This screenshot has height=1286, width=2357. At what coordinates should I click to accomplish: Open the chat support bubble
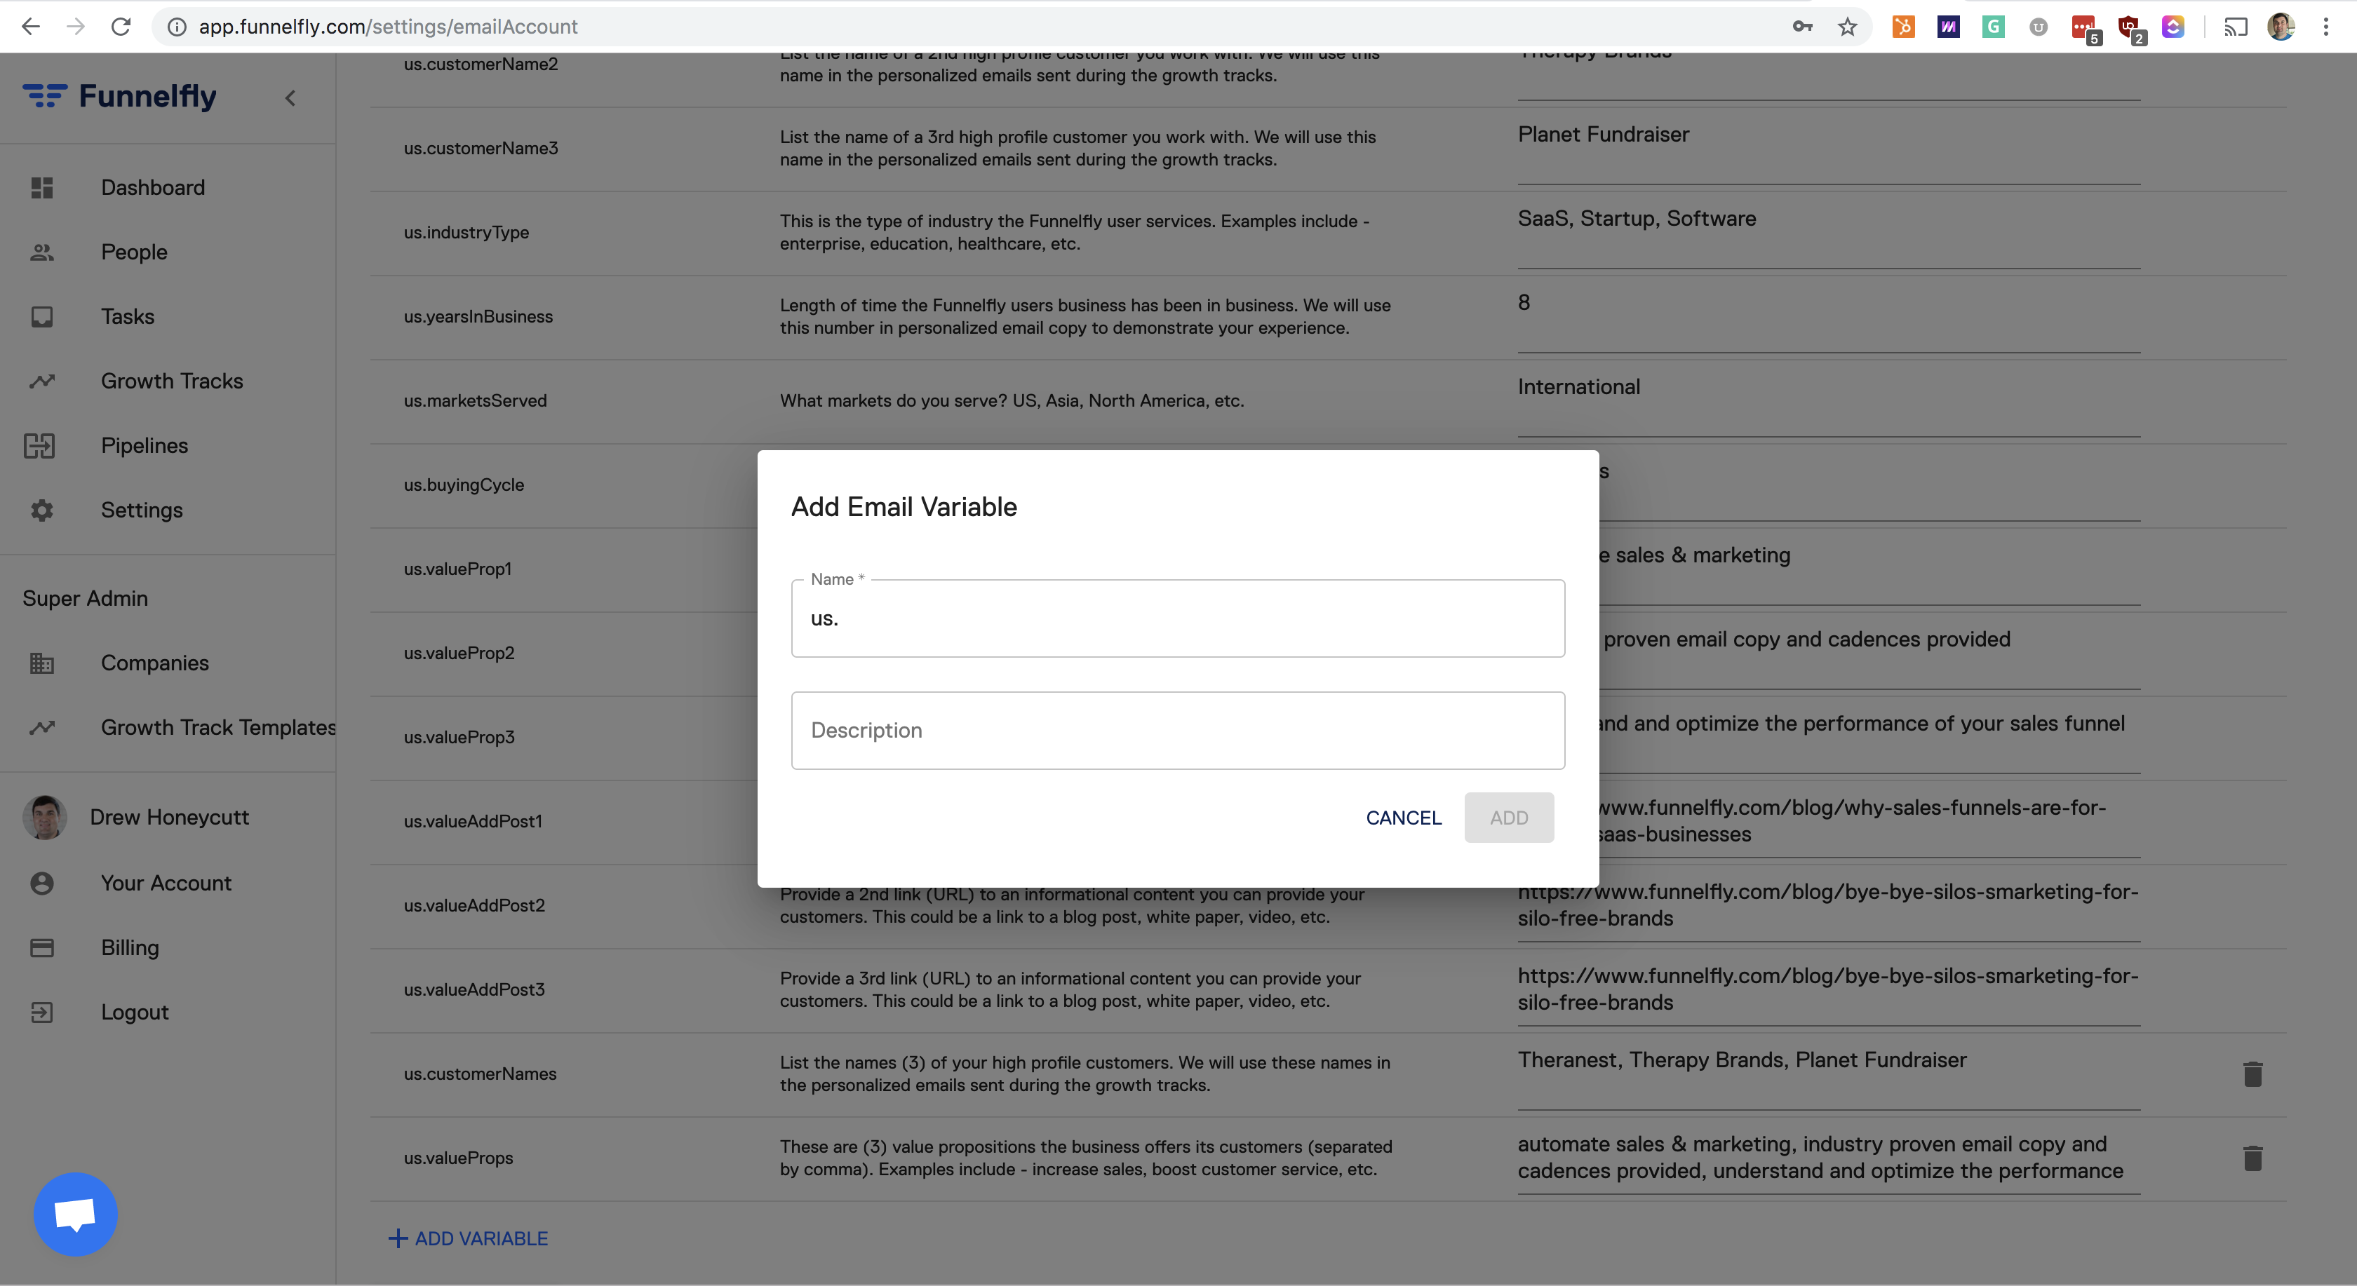75,1214
